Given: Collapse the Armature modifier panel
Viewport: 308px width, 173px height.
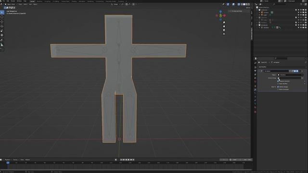Looking at the screenshot, I should [x=259, y=71].
